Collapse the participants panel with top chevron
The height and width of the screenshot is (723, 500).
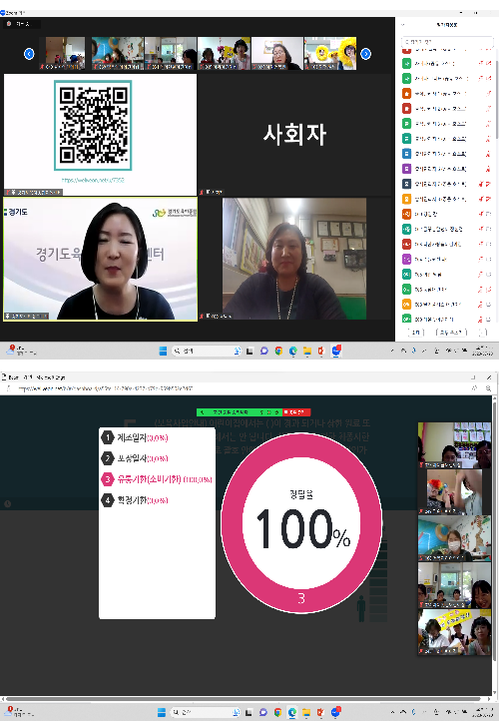(403, 25)
